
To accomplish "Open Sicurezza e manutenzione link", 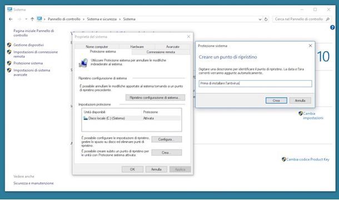I will pyautogui.click(x=33, y=183).
